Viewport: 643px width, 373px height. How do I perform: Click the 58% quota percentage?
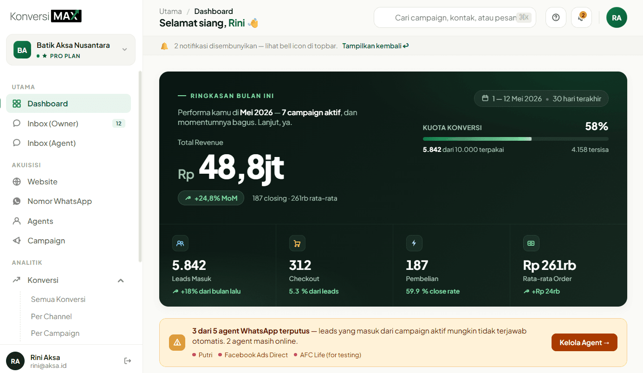pos(597,126)
